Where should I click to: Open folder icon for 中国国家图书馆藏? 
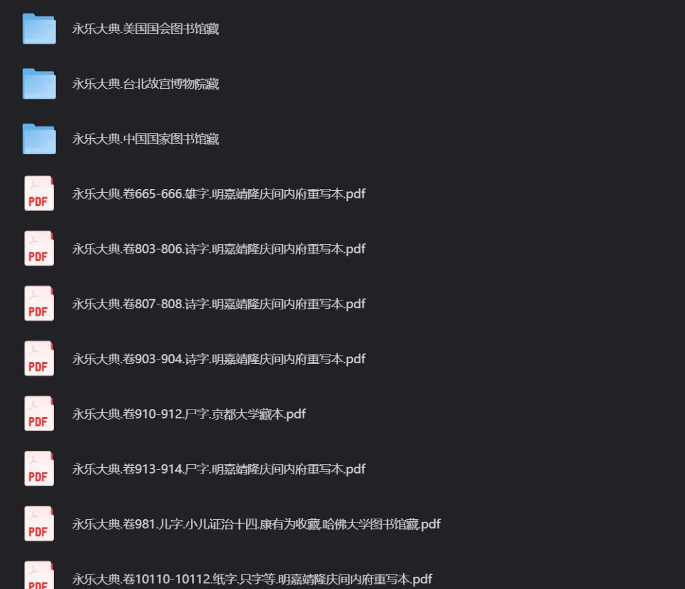[39, 139]
